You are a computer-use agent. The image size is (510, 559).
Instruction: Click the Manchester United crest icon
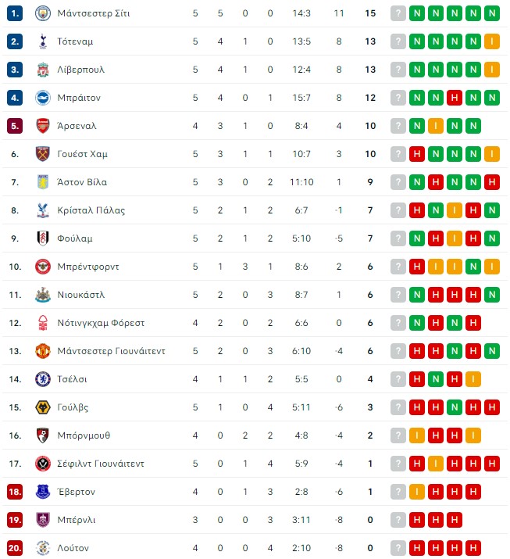[43, 351]
